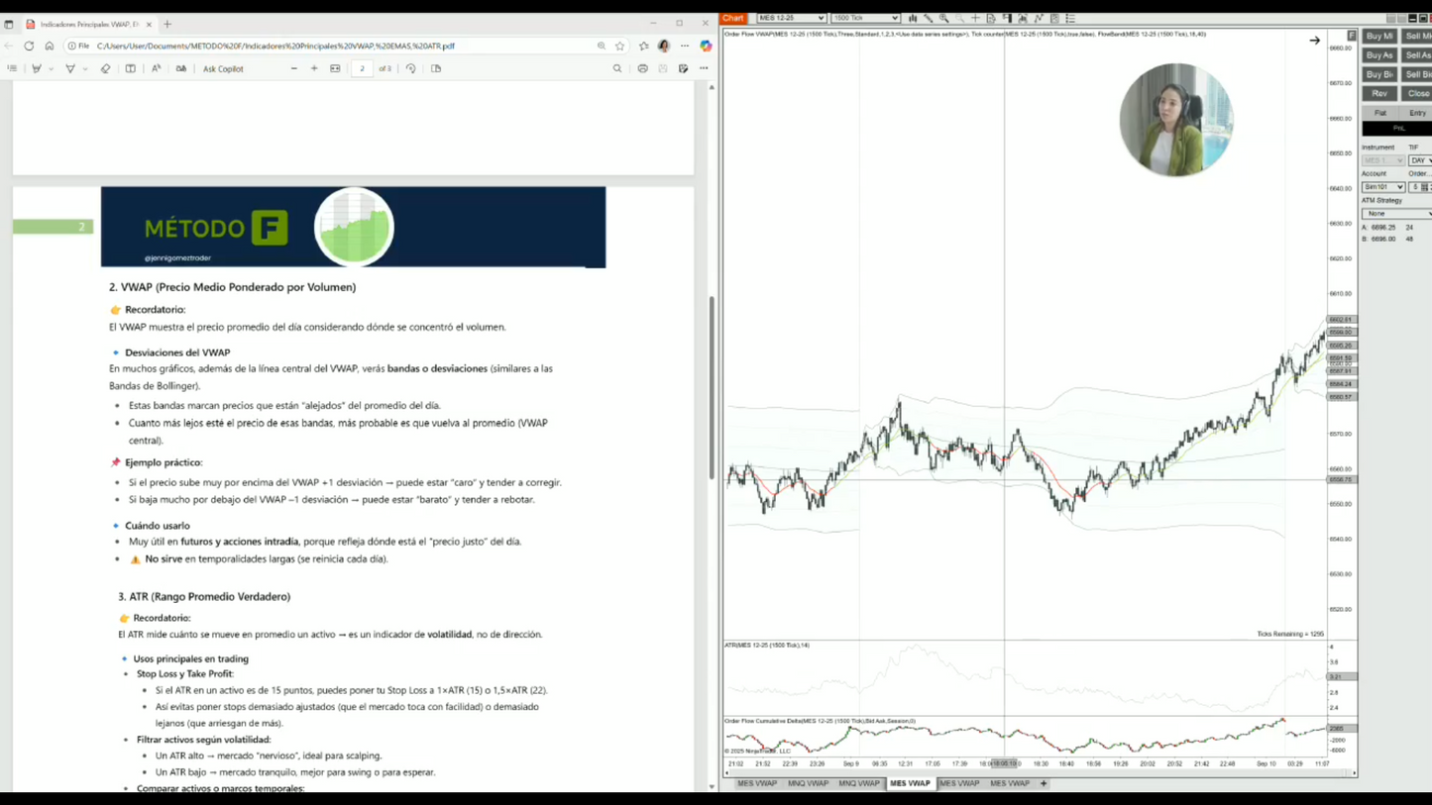Viewport: 1432px width, 805px height.
Task: Click the arrow icon at chart top right
Action: (1314, 41)
